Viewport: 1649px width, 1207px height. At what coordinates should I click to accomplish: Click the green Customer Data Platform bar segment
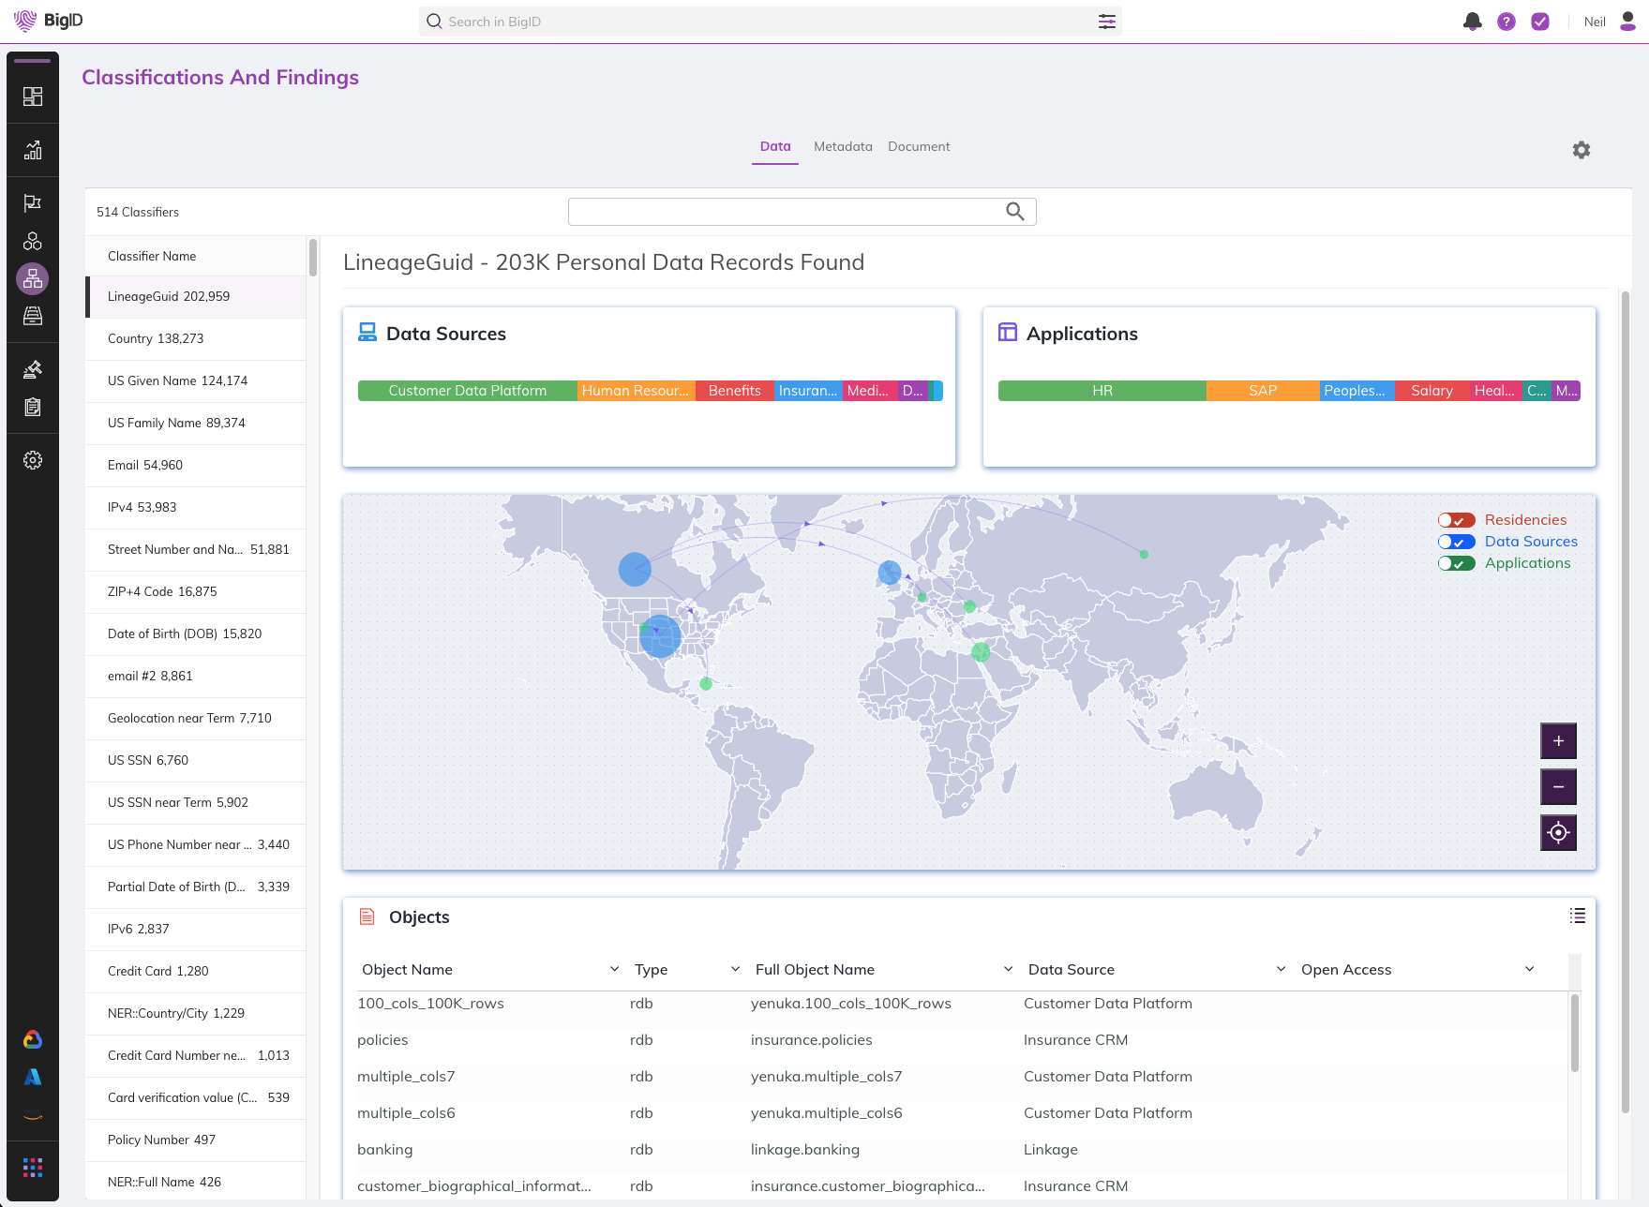click(467, 391)
